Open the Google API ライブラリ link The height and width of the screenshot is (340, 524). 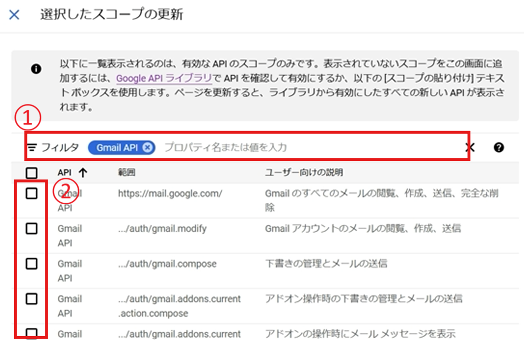tap(164, 78)
